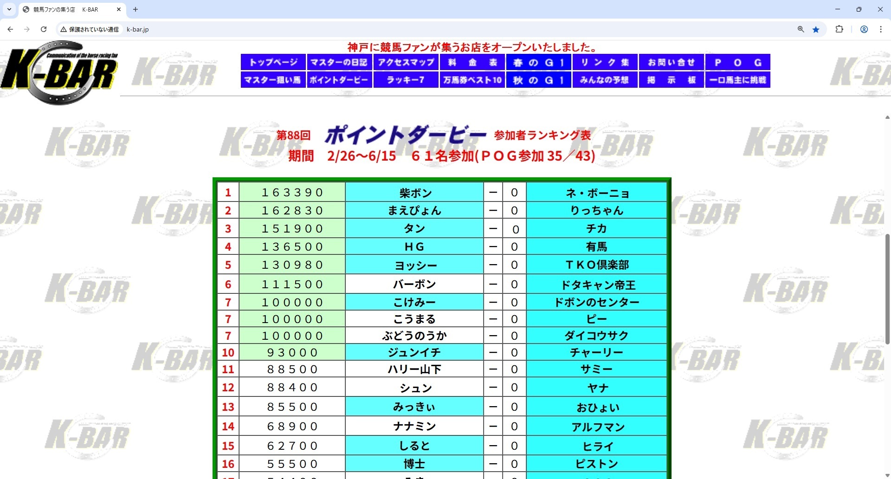Click the name まえぴょん
Viewport: 891px width, 479px height.
click(415, 210)
